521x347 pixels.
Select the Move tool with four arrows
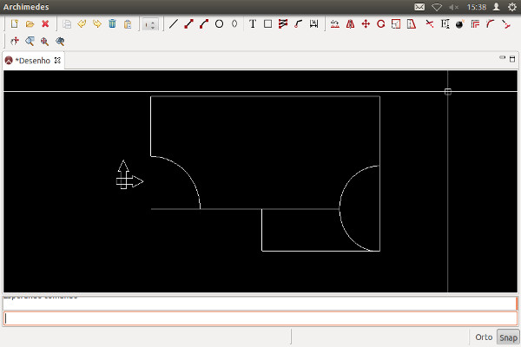[x=366, y=24]
